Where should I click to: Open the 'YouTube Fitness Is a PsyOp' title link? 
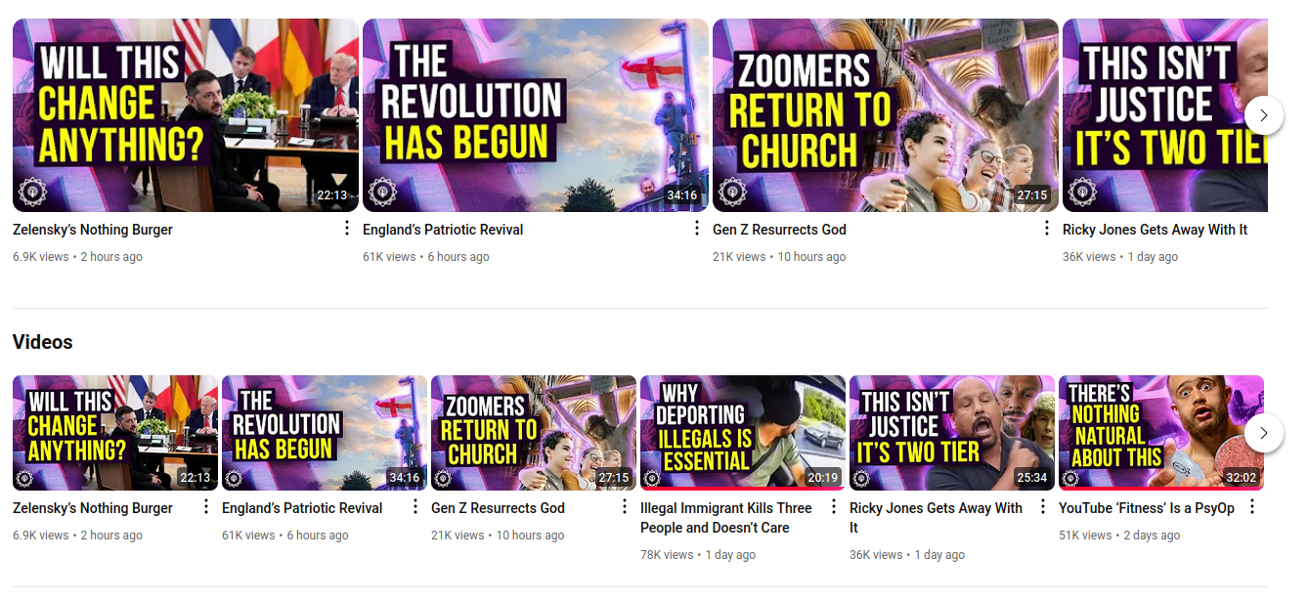click(x=1147, y=508)
